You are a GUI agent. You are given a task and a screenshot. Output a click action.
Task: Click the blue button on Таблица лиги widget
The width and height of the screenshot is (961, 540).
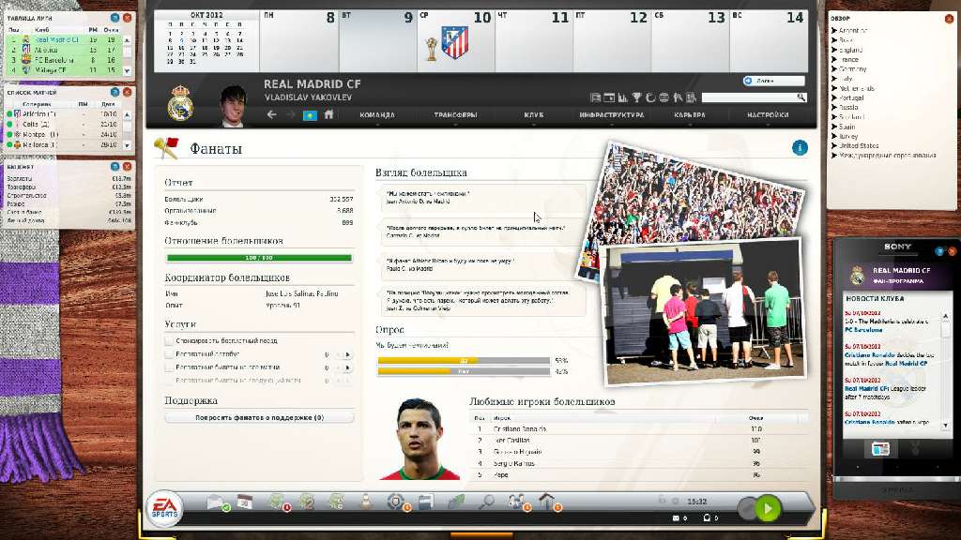click(x=114, y=18)
